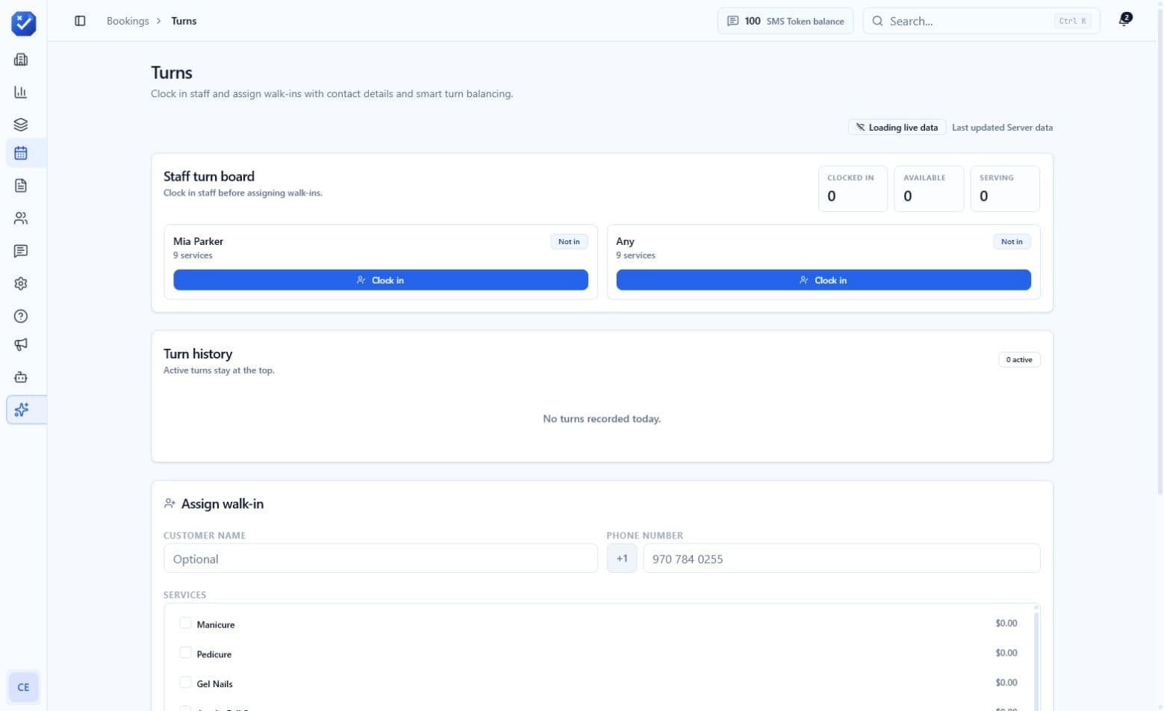
Task: Click the sparkles AI sidebar icon
Action: tap(21, 409)
